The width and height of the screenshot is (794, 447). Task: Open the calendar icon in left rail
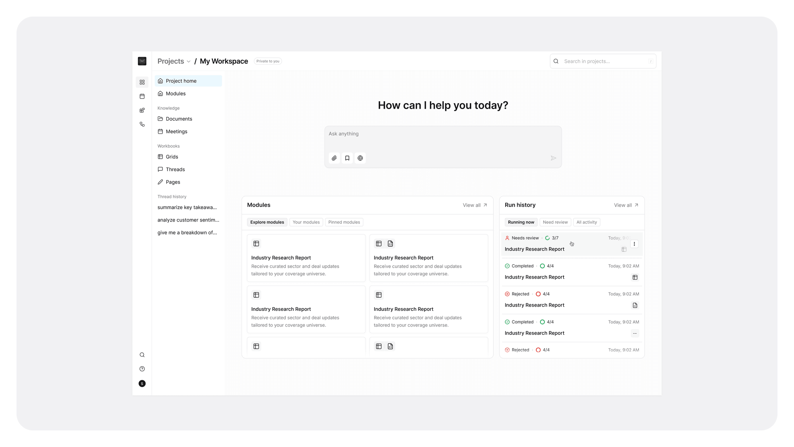pyautogui.click(x=142, y=96)
